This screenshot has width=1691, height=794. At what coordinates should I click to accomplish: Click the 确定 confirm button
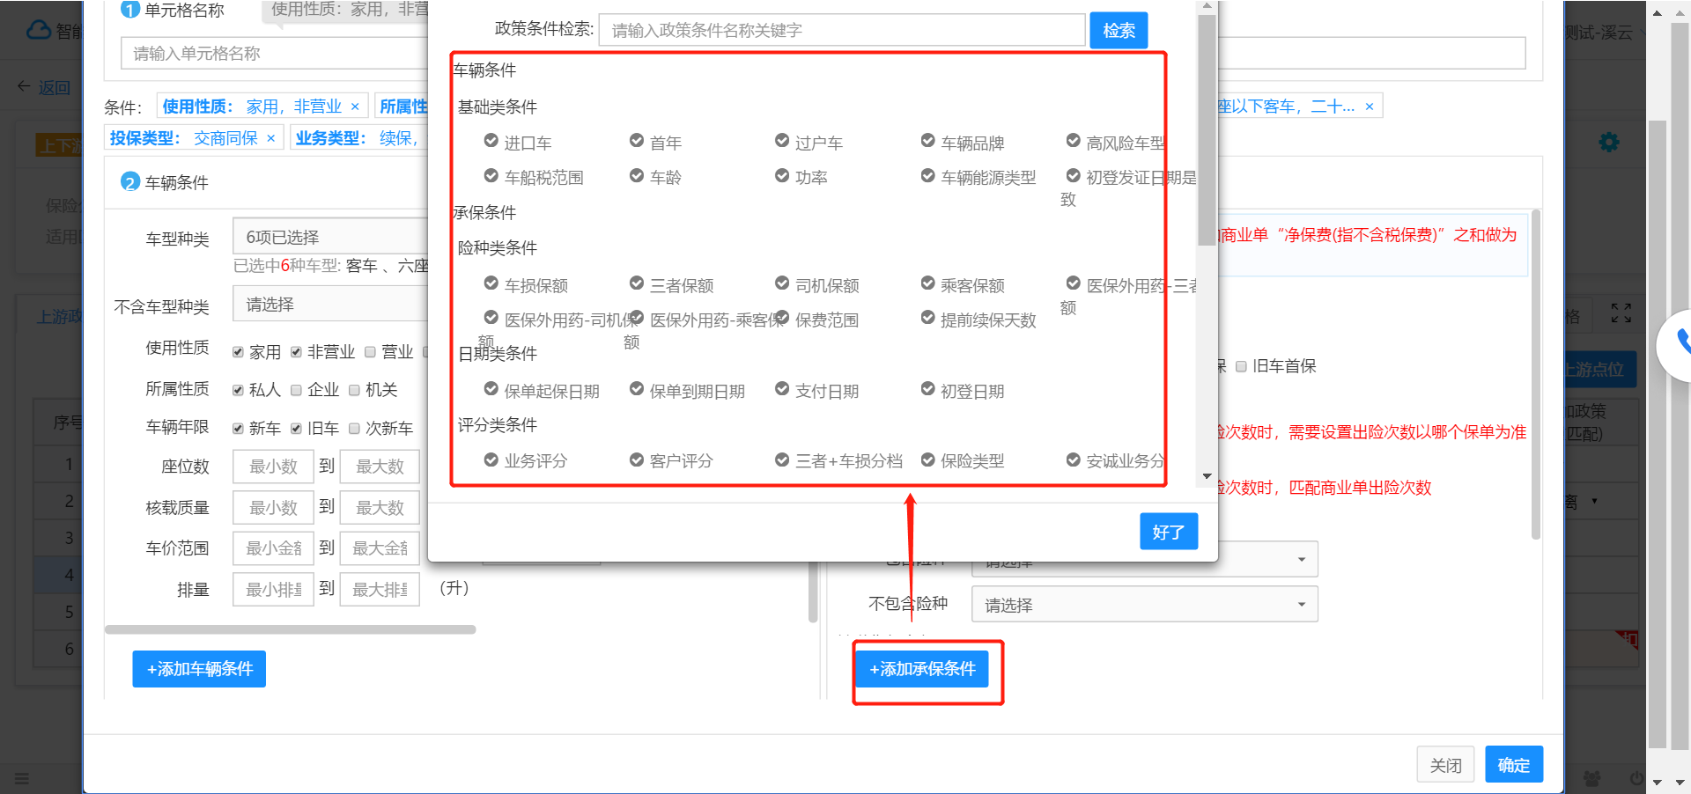pos(1514,765)
